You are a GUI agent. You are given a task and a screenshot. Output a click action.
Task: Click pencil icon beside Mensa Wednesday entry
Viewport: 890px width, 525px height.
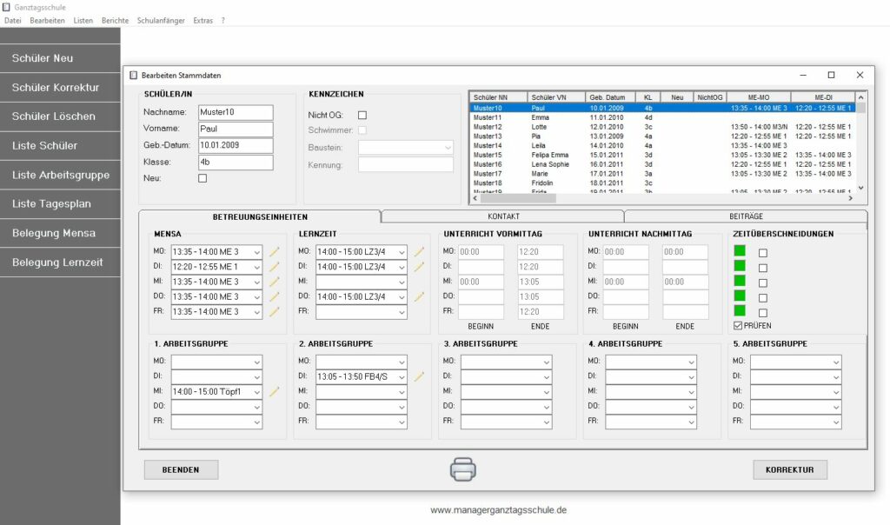tap(275, 282)
